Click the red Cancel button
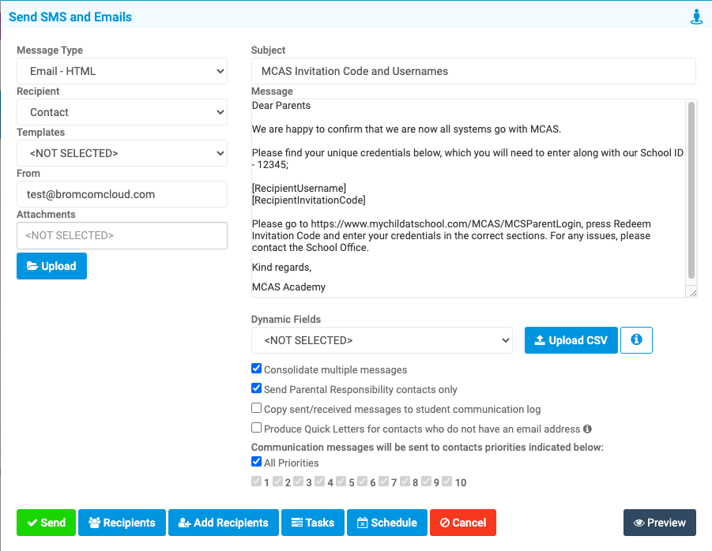Screen dimensions: 712x551 point(463,523)
